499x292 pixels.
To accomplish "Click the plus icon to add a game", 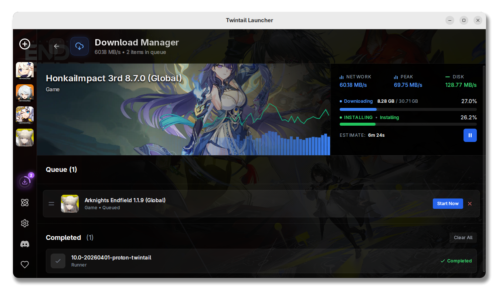I will [25, 44].
